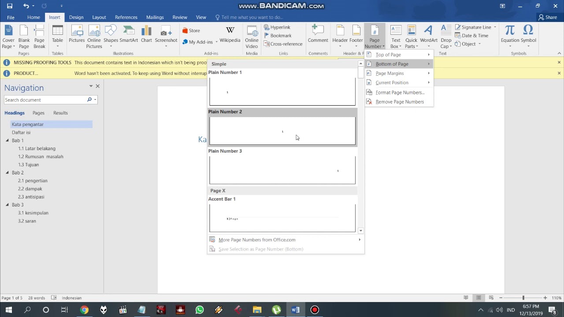Switch to the Results tab in Navigation
This screenshot has height=317, width=564.
point(60,113)
